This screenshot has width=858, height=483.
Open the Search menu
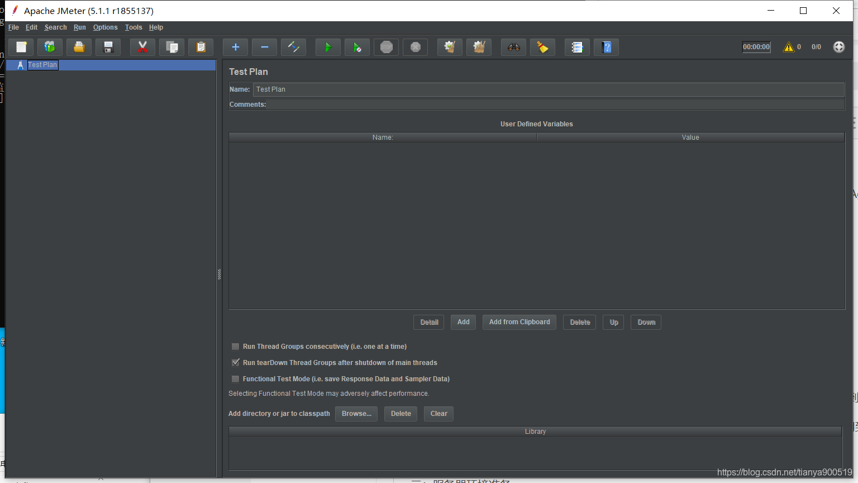(x=55, y=27)
